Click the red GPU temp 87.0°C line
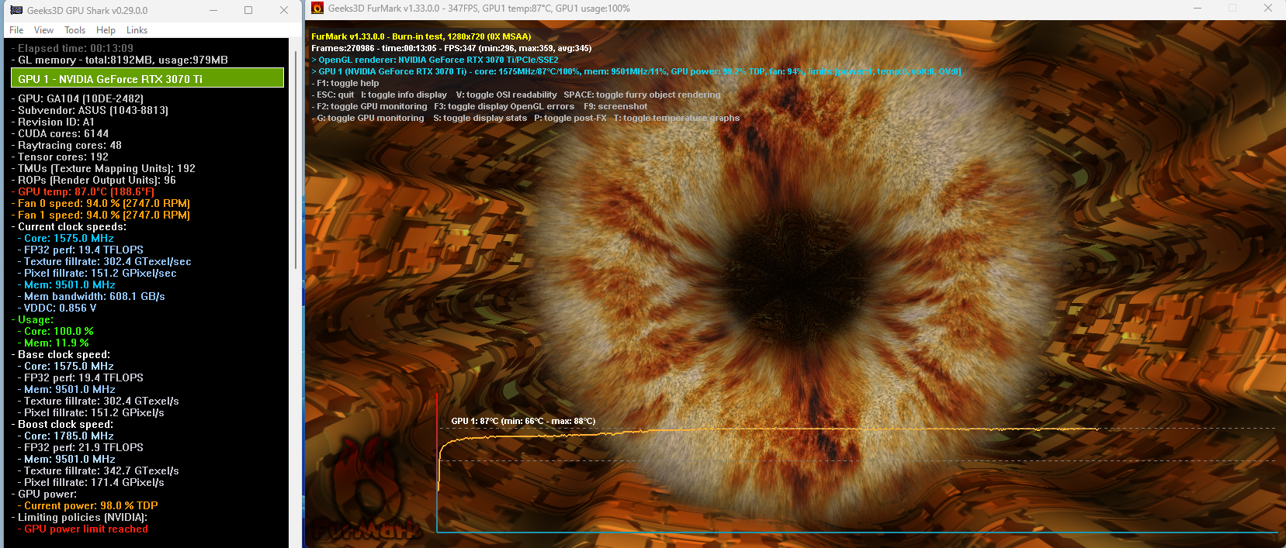 point(83,191)
